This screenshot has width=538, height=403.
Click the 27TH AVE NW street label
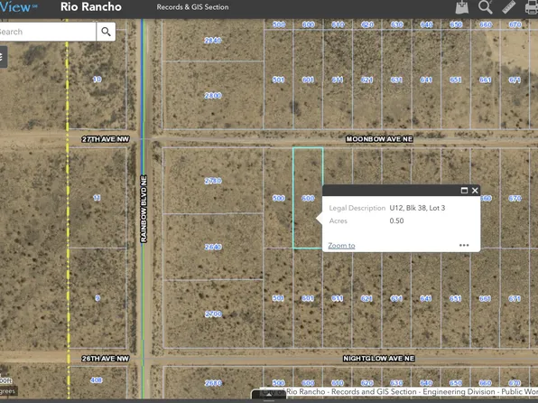106,139
